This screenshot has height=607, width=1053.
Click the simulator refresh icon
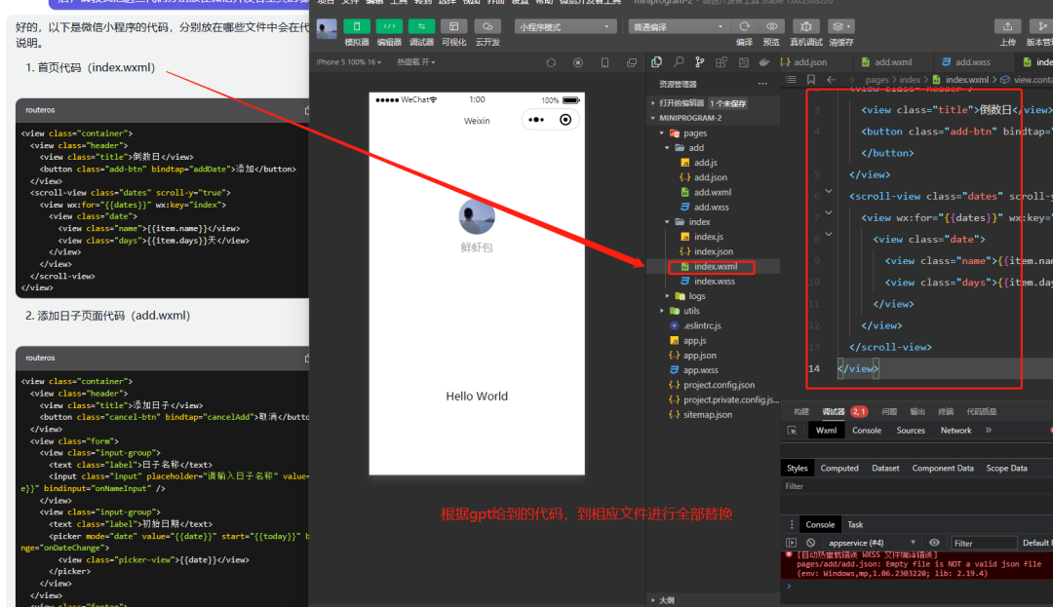point(551,62)
